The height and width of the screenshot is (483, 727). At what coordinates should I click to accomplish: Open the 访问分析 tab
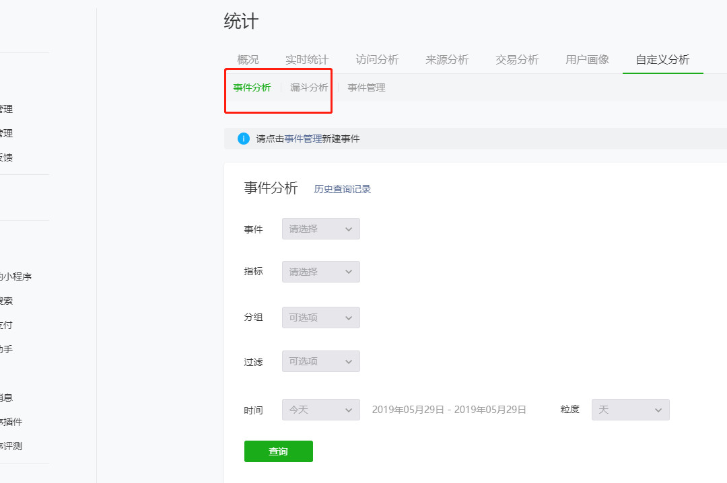(377, 60)
